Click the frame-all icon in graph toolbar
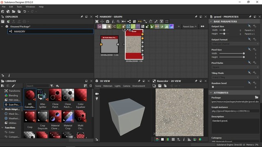 point(97,22)
